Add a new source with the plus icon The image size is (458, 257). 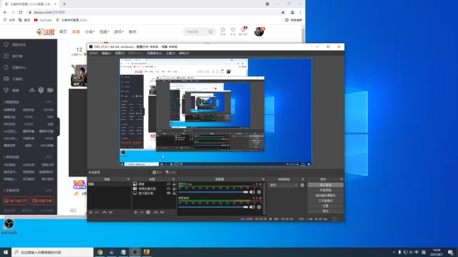(x=136, y=212)
